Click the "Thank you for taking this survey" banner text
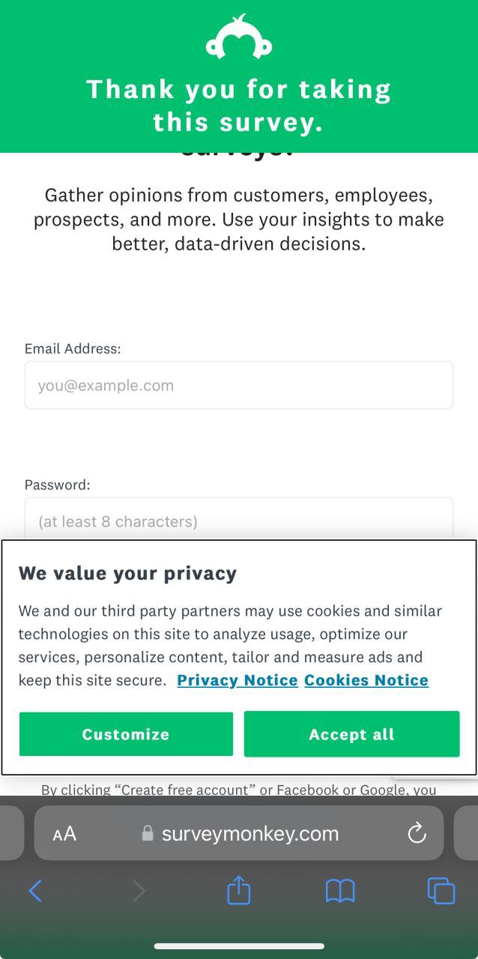This screenshot has height=959, width=478. [x=239, y=106]
